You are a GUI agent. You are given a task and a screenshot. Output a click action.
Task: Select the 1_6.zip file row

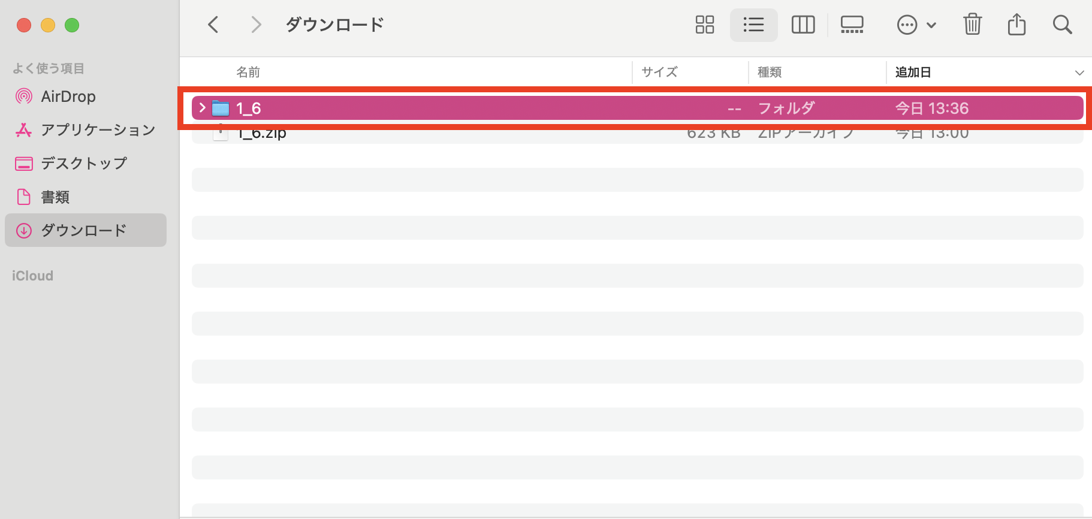point(420,135)
